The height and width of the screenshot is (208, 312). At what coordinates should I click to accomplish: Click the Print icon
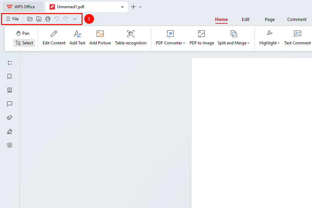[x=48, y=19]
